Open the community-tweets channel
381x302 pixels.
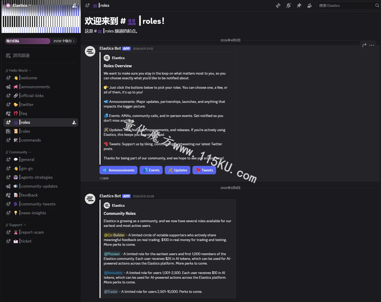click(41, 204)
